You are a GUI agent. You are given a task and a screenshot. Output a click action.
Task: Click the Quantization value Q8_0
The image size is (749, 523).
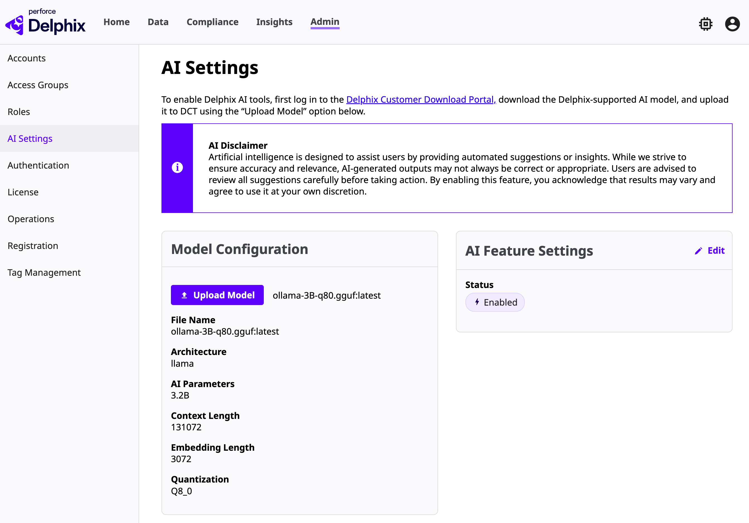coord(181,491)
